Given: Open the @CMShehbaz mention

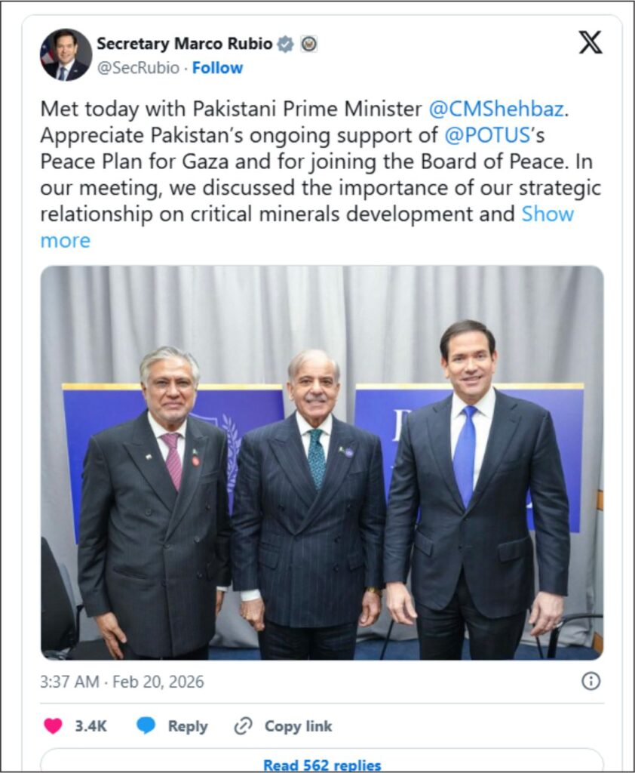Looking at the screenshot, I should [x=496, y=109].
